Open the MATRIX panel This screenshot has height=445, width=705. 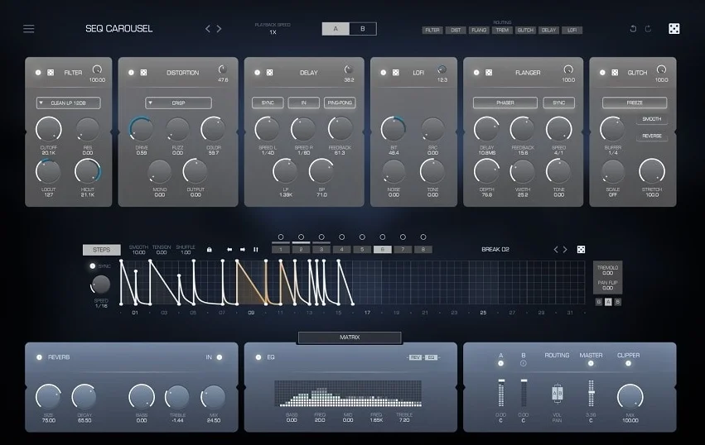(350, 337)
